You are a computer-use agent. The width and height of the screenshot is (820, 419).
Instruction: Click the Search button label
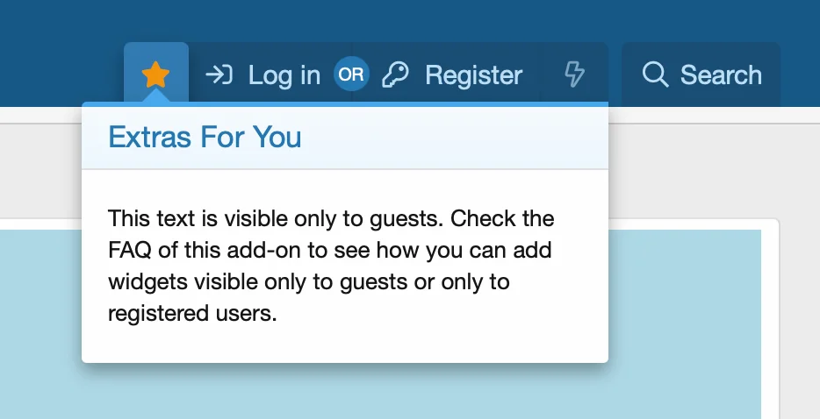[721, 75]
